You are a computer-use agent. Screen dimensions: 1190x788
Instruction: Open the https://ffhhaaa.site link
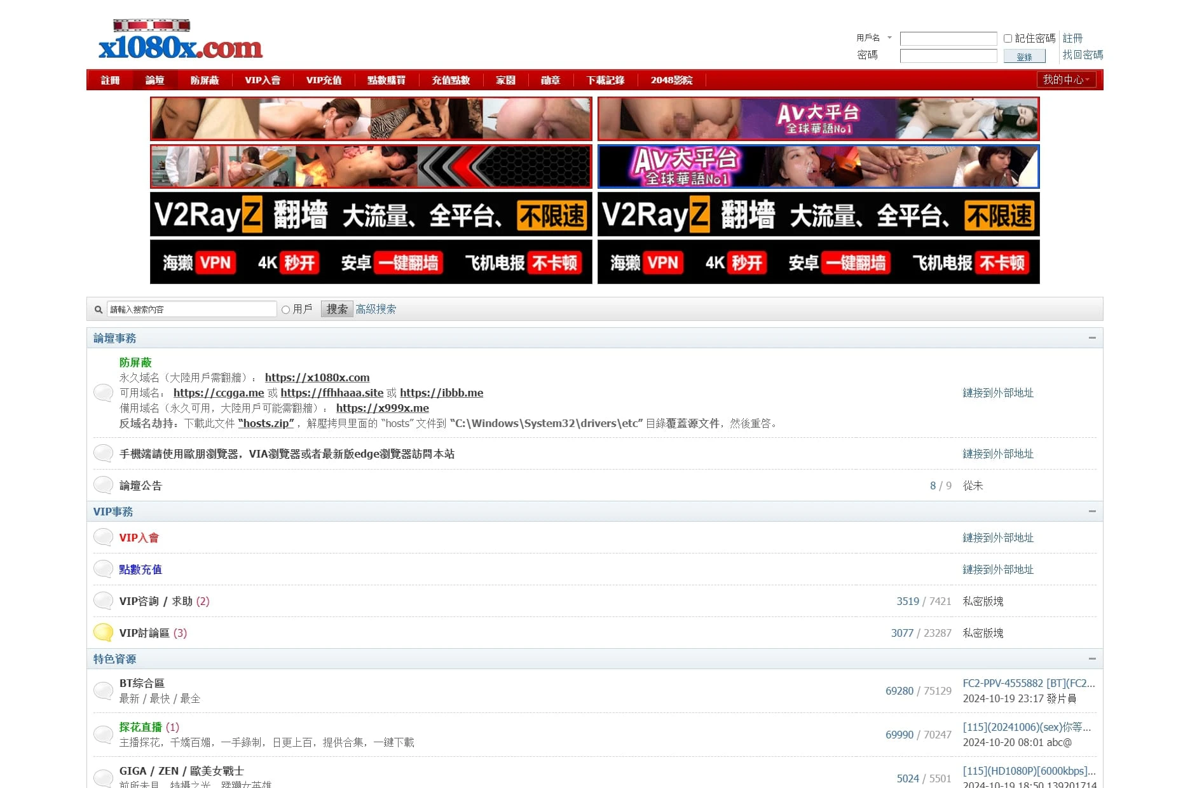(332, 393)
